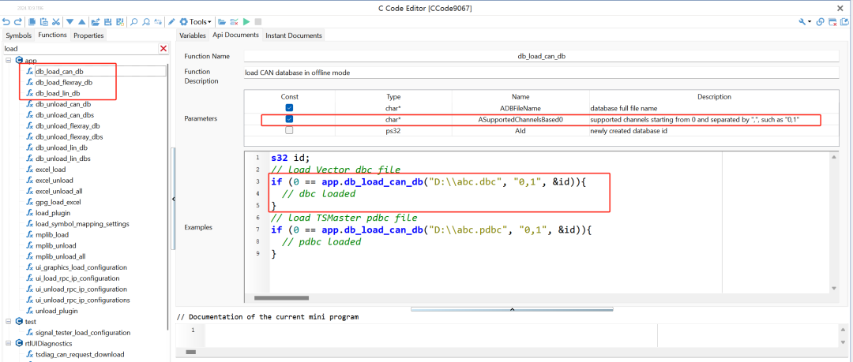
Task: Click the collapse chevron above documentation pane
Action: click(x=512, y=308)
